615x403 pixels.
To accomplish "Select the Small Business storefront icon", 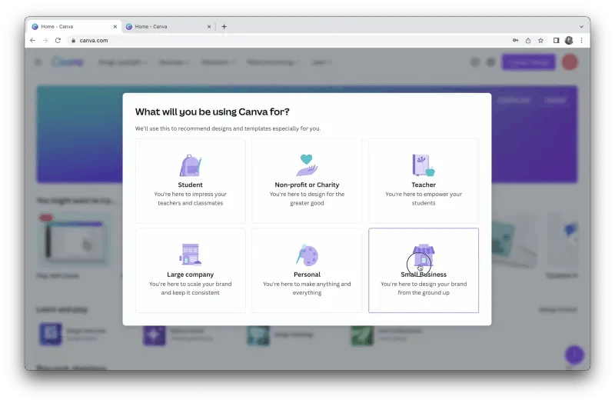I will (424, 255).
